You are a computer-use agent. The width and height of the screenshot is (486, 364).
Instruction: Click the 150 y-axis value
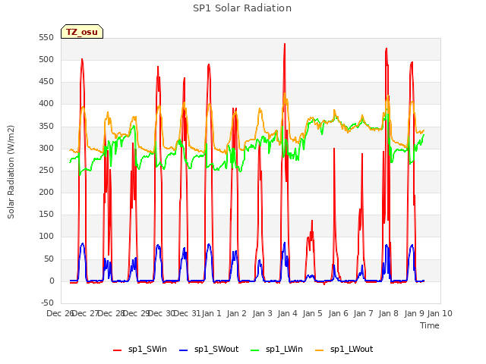[x=46, y=214]
